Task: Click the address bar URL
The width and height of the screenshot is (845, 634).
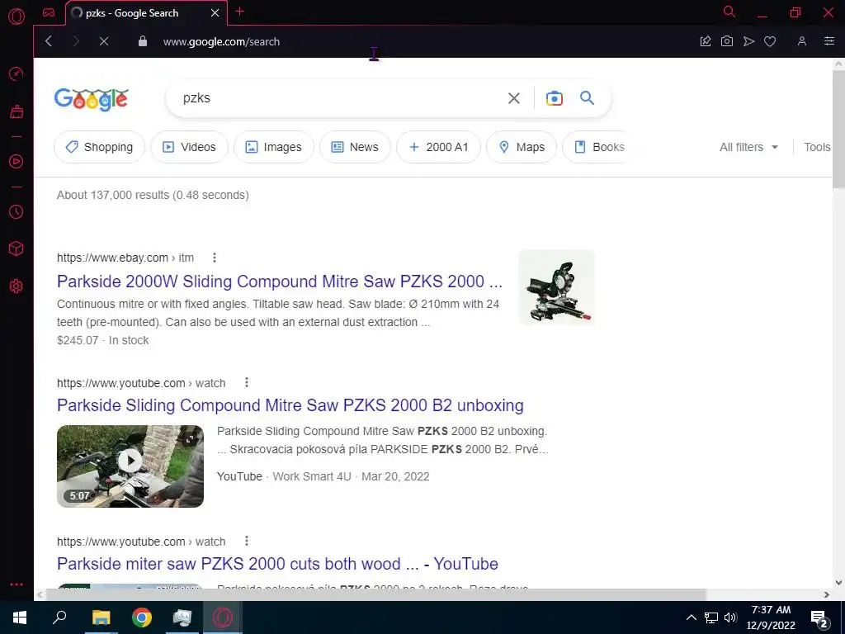Action: pos(221,41)
